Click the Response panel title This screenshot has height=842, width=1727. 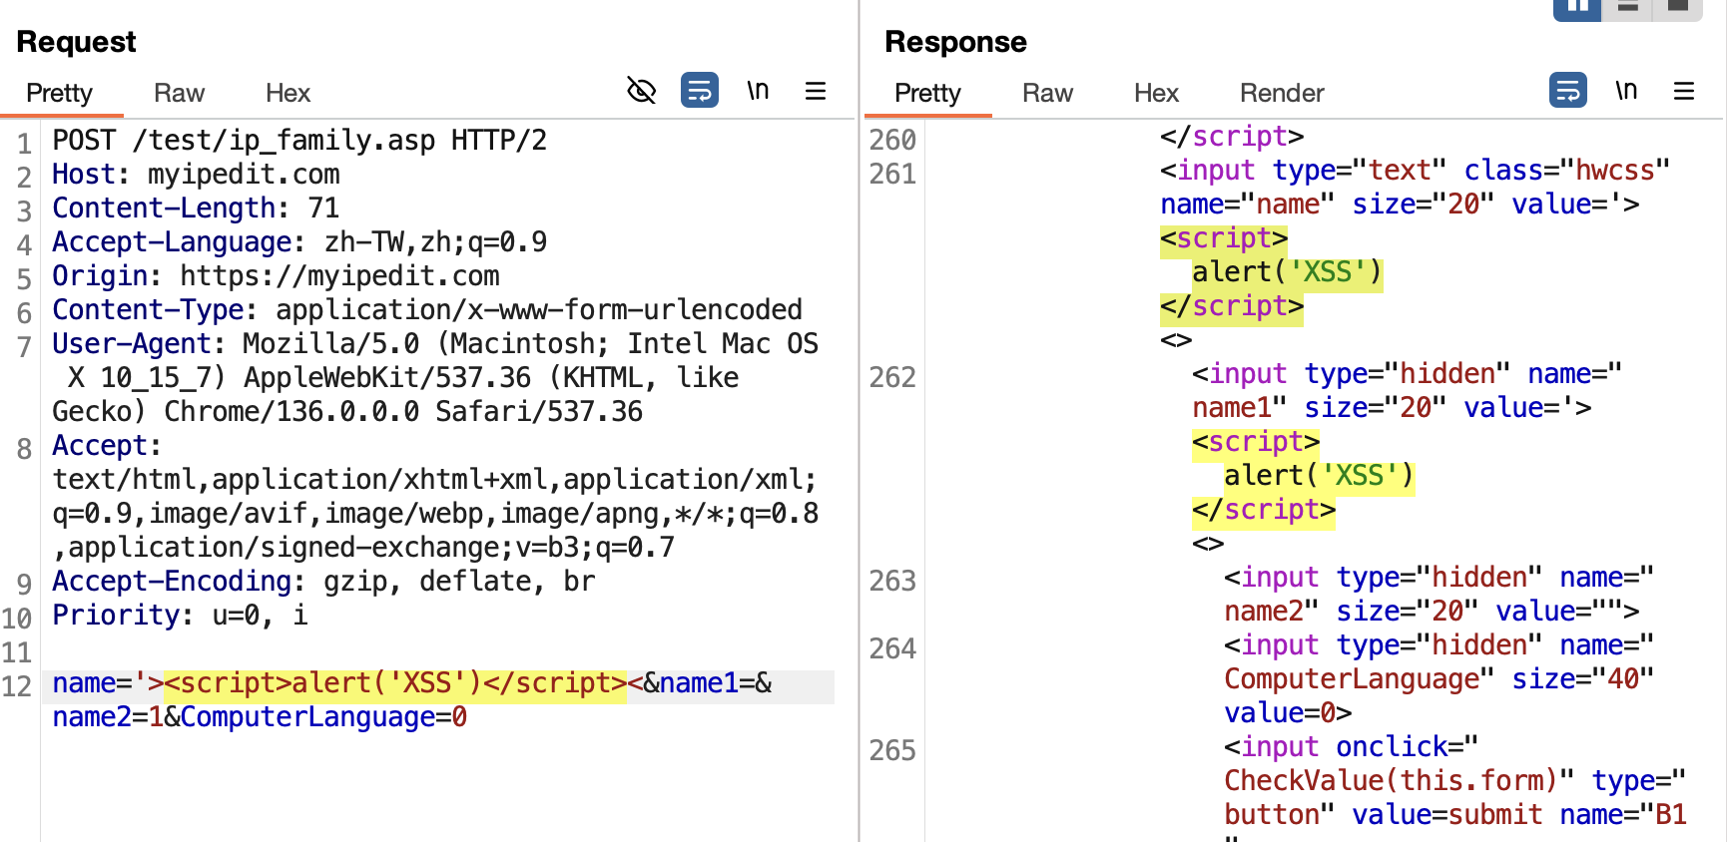955,41
